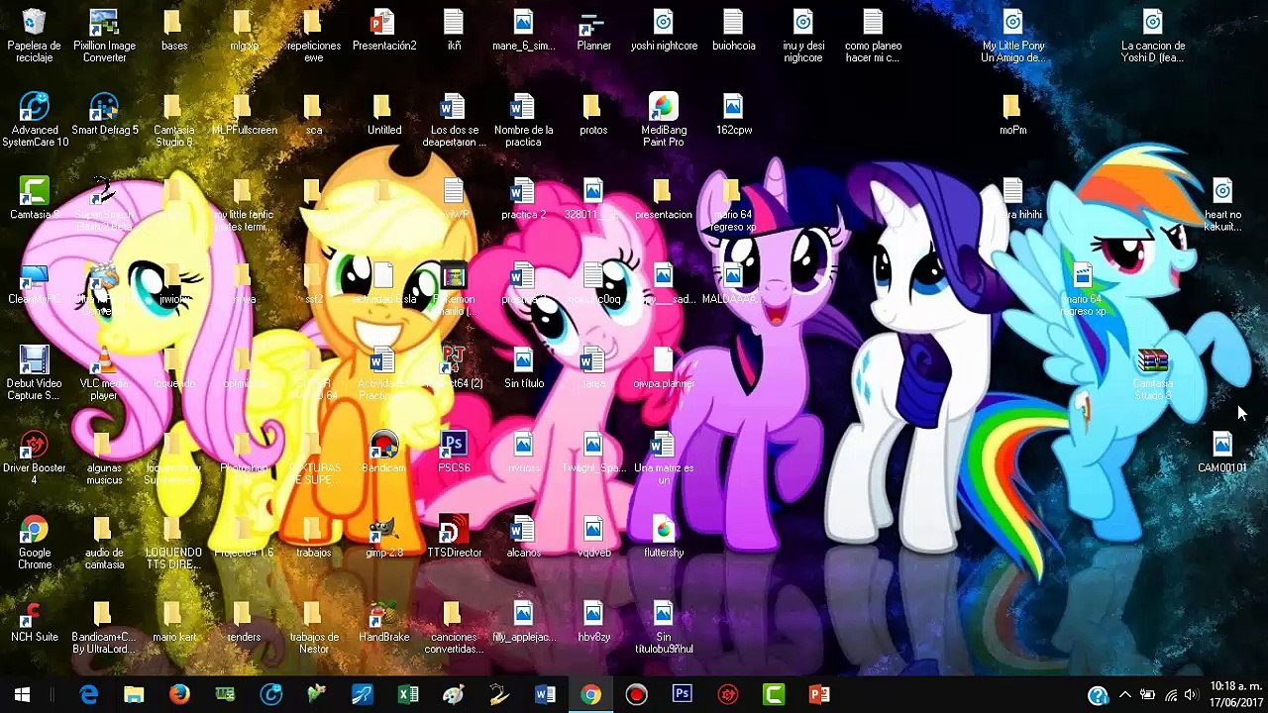
Task: Select Camtasia 8 desktop shortcut
Action: 35,199
